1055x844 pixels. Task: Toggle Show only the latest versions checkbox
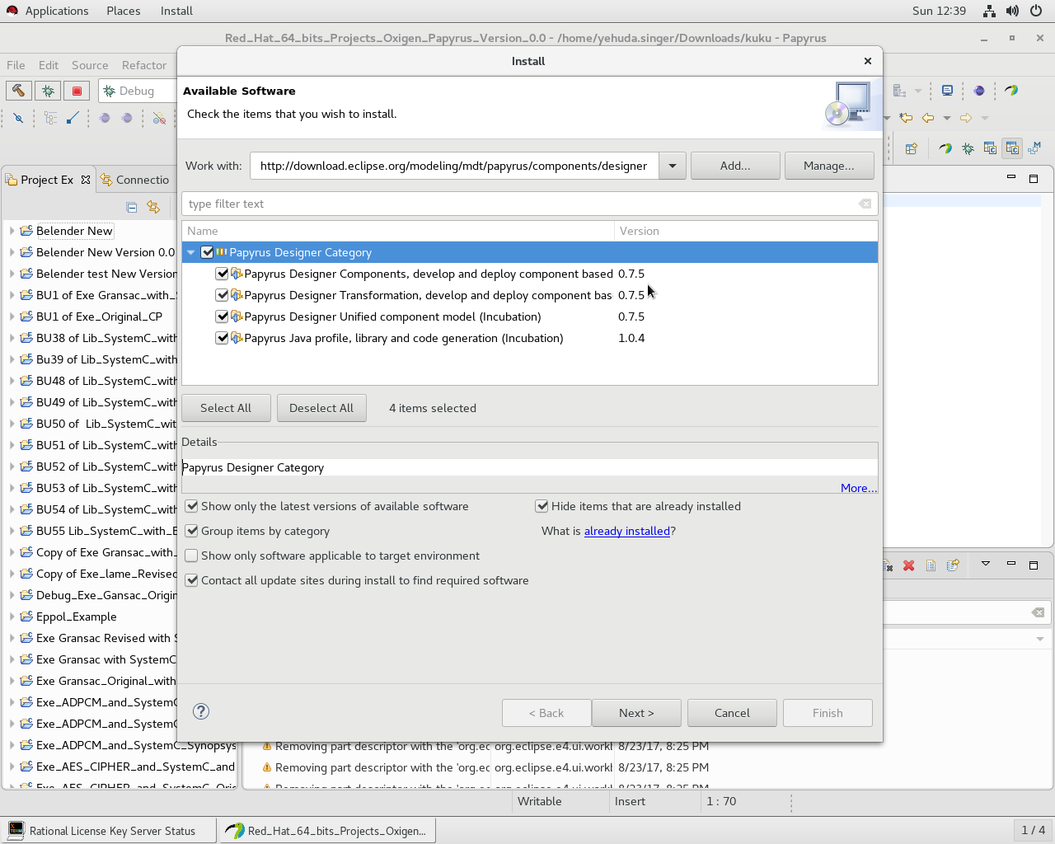point(192,506)
